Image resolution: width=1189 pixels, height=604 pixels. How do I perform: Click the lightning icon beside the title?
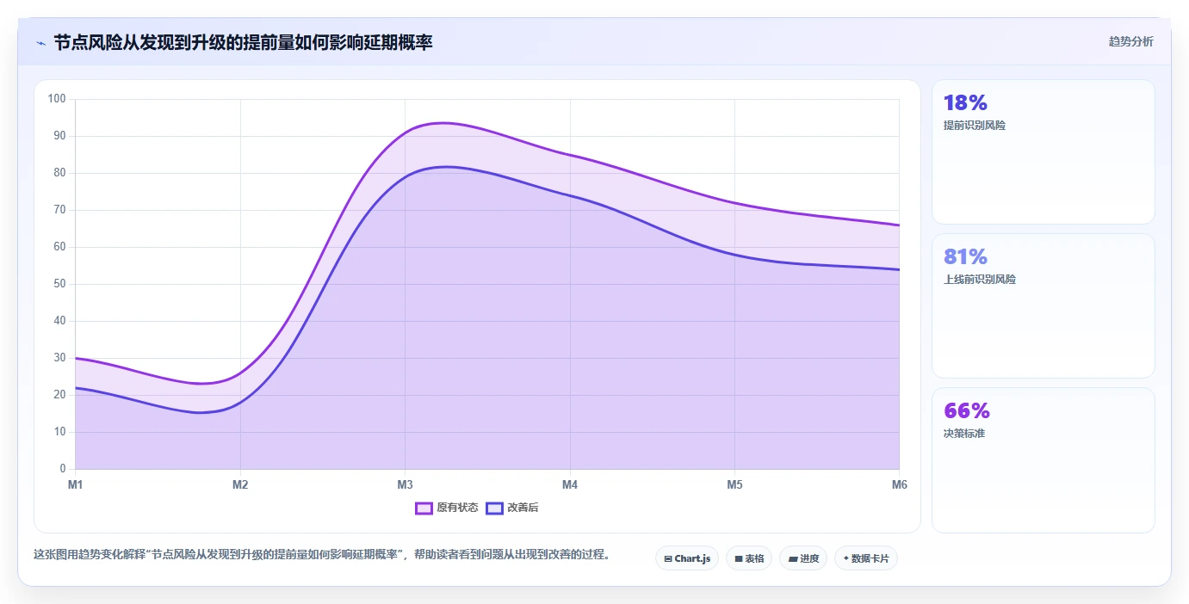coord(40,42)
